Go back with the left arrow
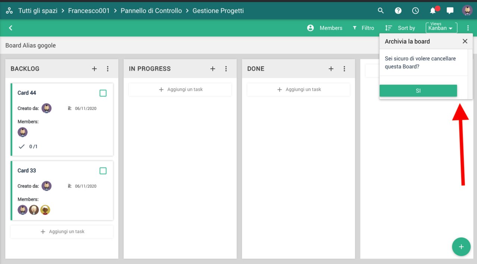 [11, 28]
